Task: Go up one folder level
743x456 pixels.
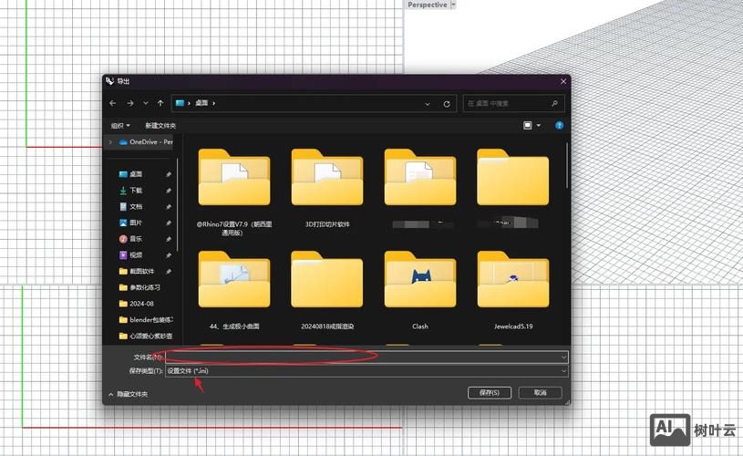Action: [x=160, y=104]
